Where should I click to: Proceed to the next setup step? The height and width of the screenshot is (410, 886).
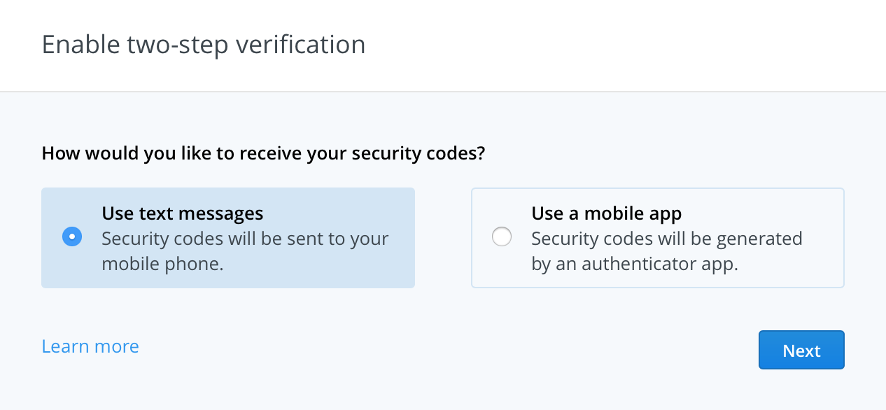pyautogui.click(x=801, y=350)
